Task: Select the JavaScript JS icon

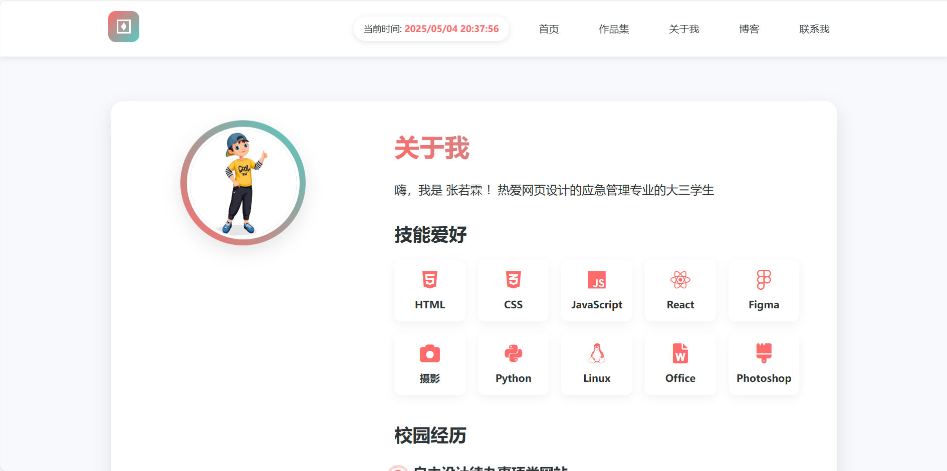Action: [597, 280]
